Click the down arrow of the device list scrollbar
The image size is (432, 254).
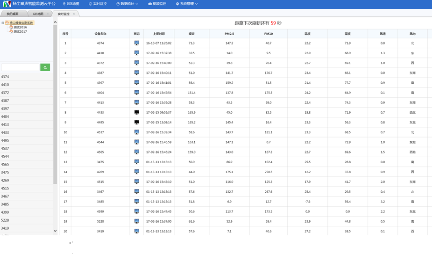tap(55, 231)
